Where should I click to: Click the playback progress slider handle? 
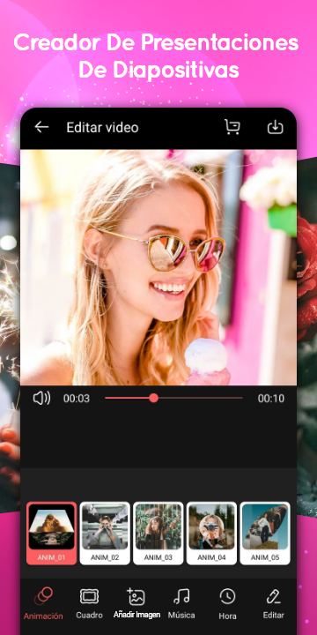[153, 398]
